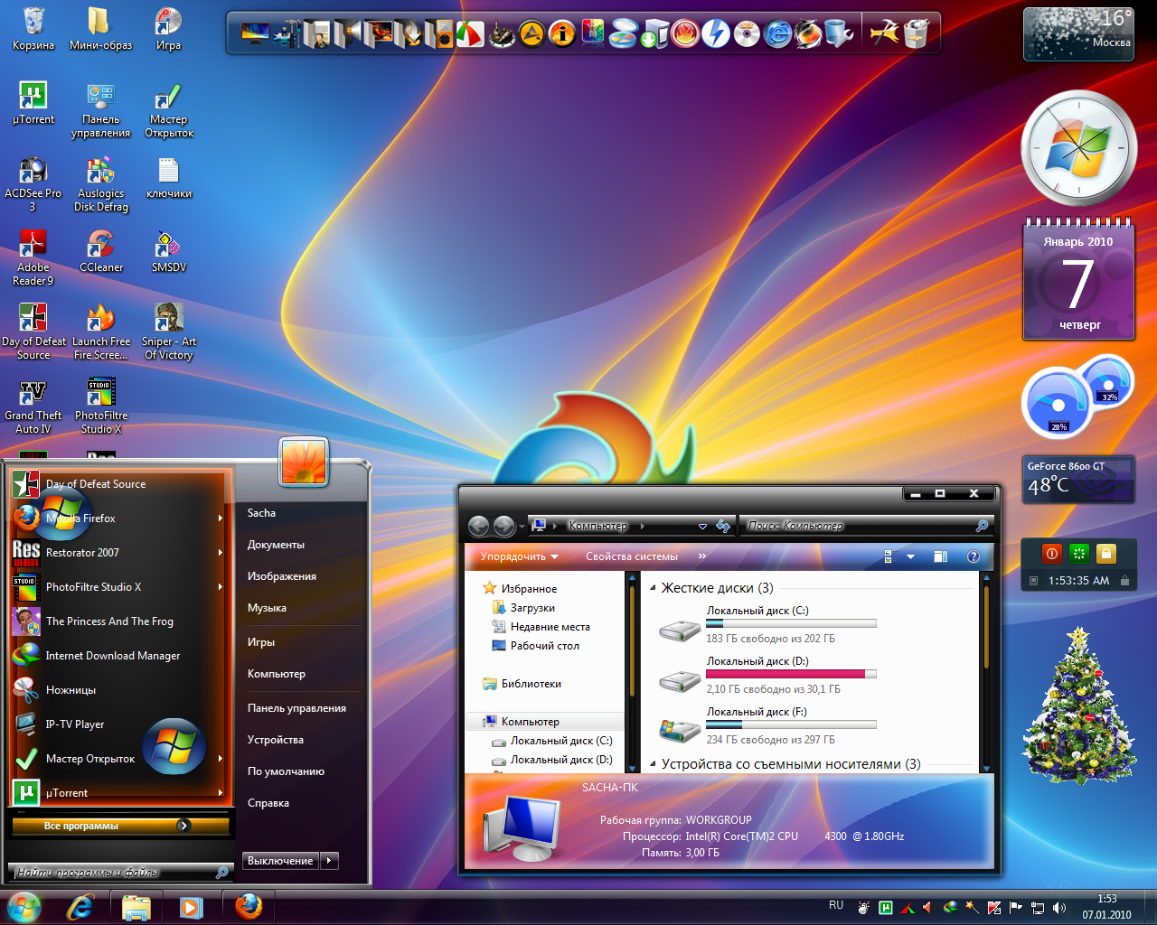Click the address bar refresh button
This screenshot has height=925, width=1157.
coord(722,526)
